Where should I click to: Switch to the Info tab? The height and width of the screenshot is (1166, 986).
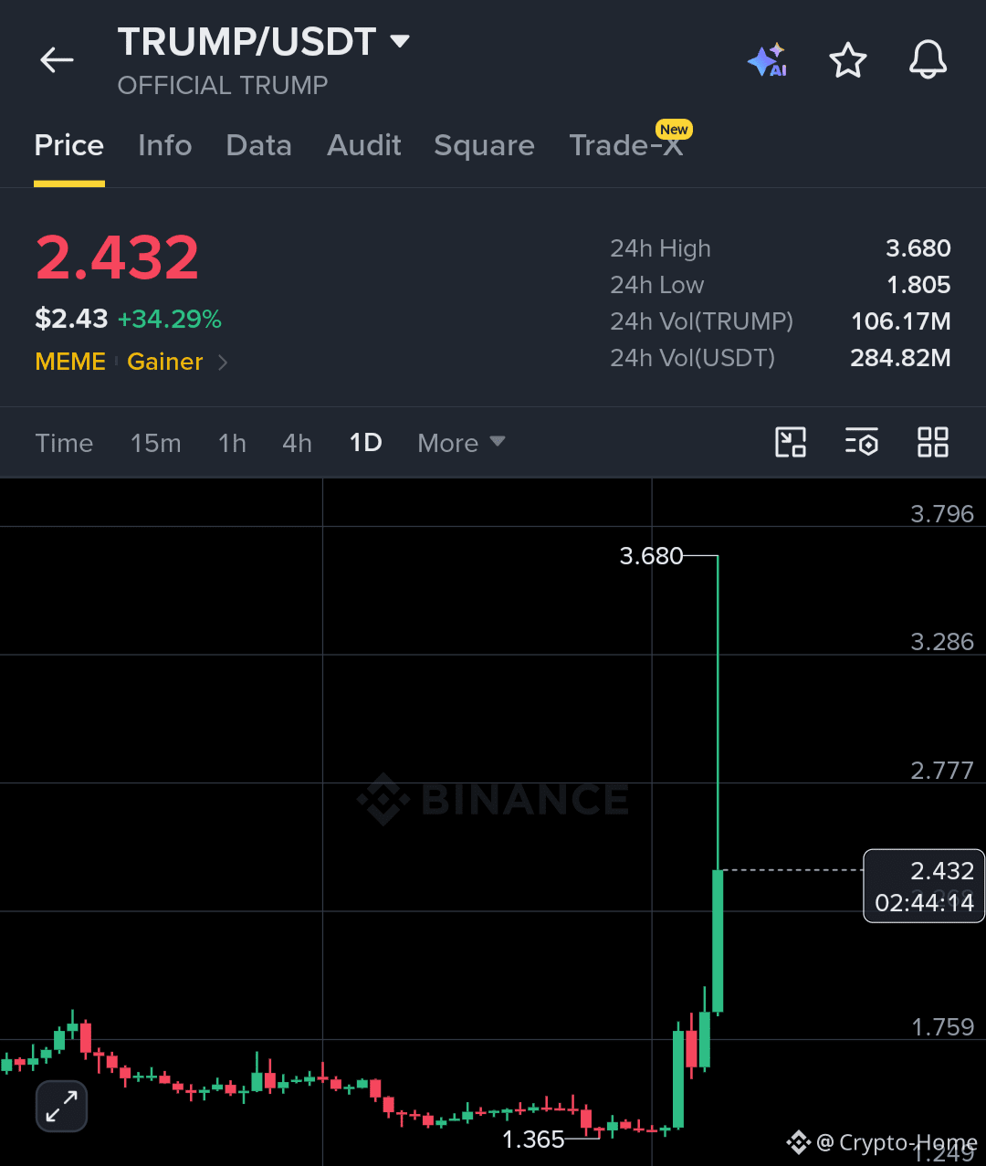[x=165, y=145]
